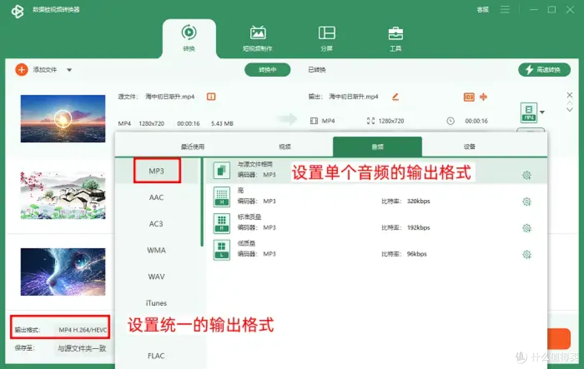Open the 工具 toolbox tab

click(x=395, y=38)
